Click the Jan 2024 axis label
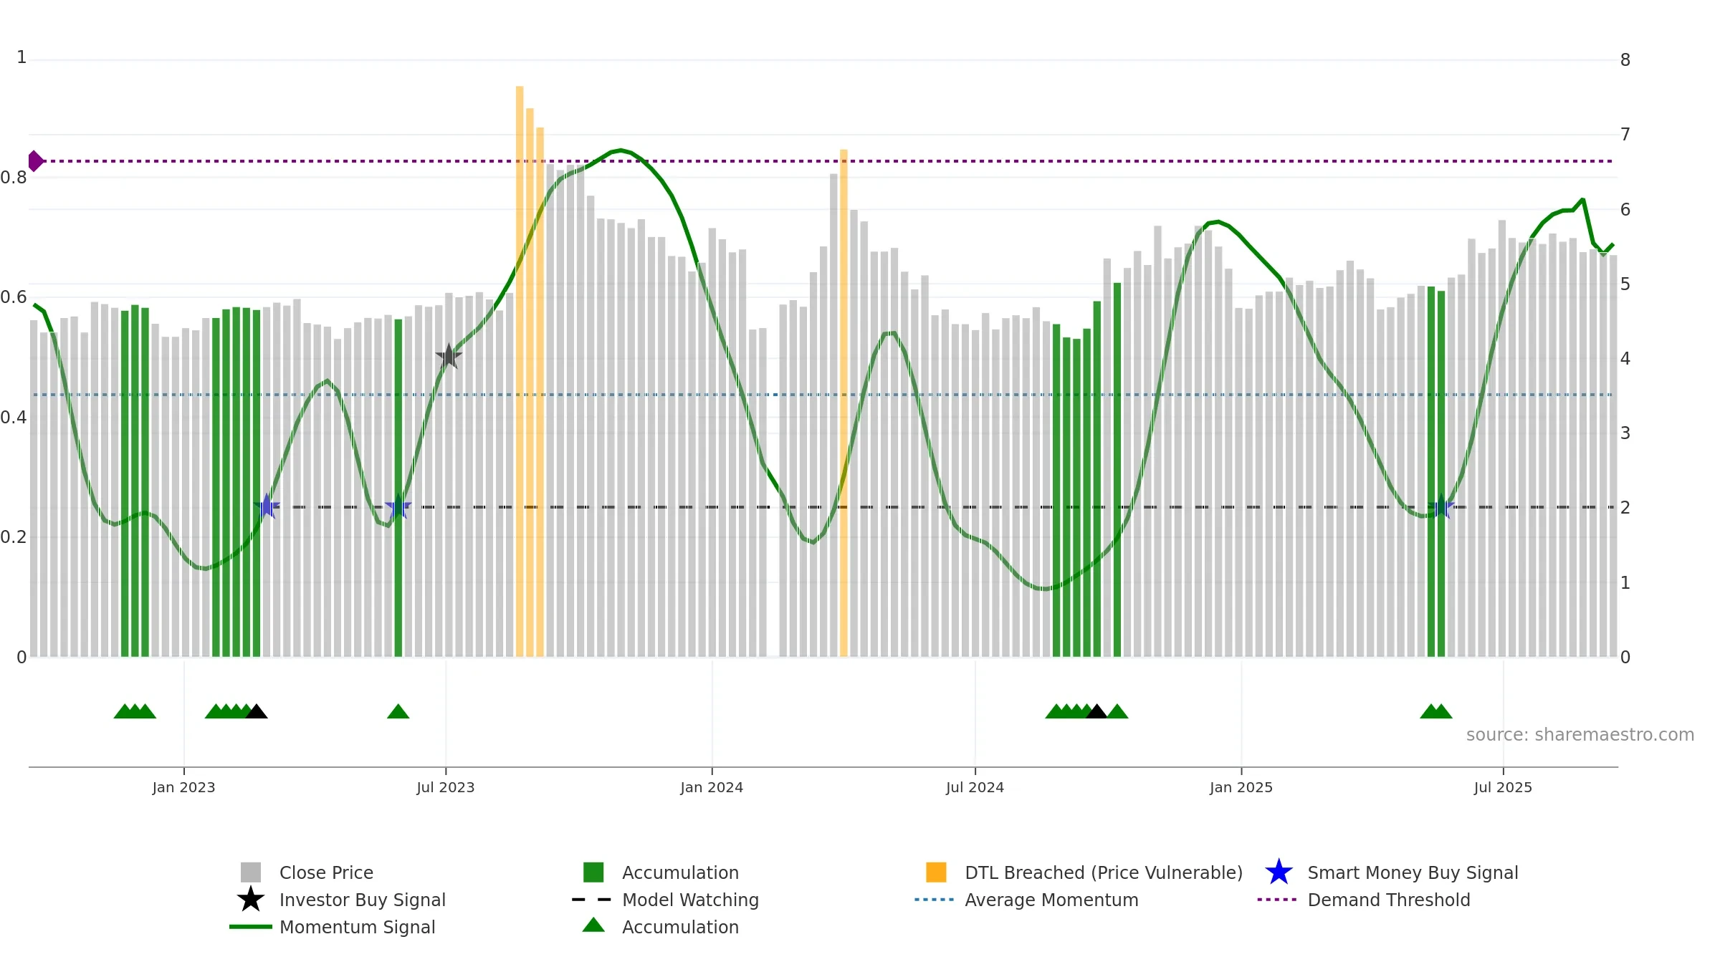This screenshot has width=1720, height=967. [712, 788]
